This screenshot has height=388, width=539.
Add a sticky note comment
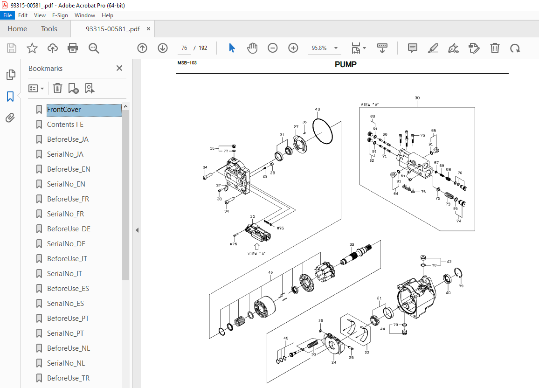click(413, 48)
